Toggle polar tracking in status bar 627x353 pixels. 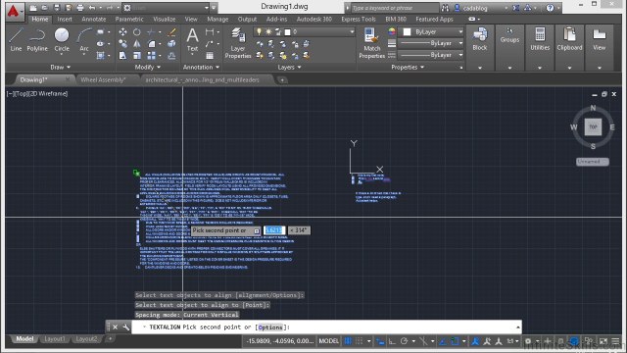[404, 341]
